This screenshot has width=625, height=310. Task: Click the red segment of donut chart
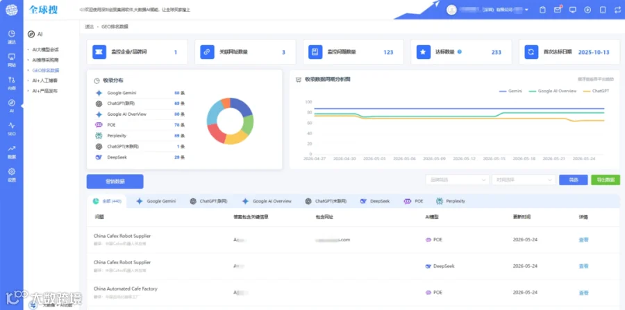(217, 134)
